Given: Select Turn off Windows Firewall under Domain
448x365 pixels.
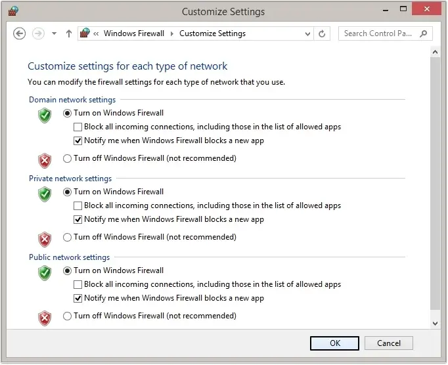Looking at the screenshot, I should point(68,158).
